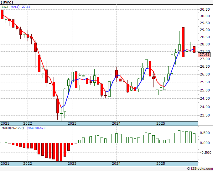Click the 25.00 price axis label
Image resolution: width=213 pixels, height=171 pixels.
coord(205,90)
